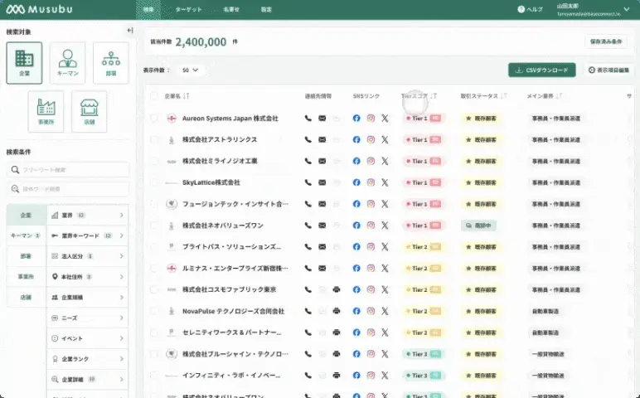Expand the 企業規模 filter condition
640x398 pixels.
pos(87,297)
